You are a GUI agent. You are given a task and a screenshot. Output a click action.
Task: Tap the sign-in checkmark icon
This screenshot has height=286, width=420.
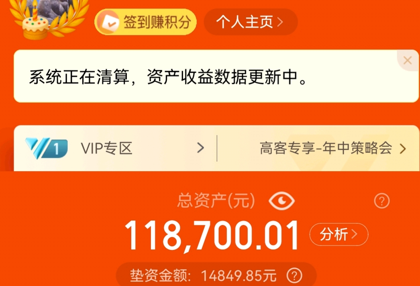(x=108, y=22)
